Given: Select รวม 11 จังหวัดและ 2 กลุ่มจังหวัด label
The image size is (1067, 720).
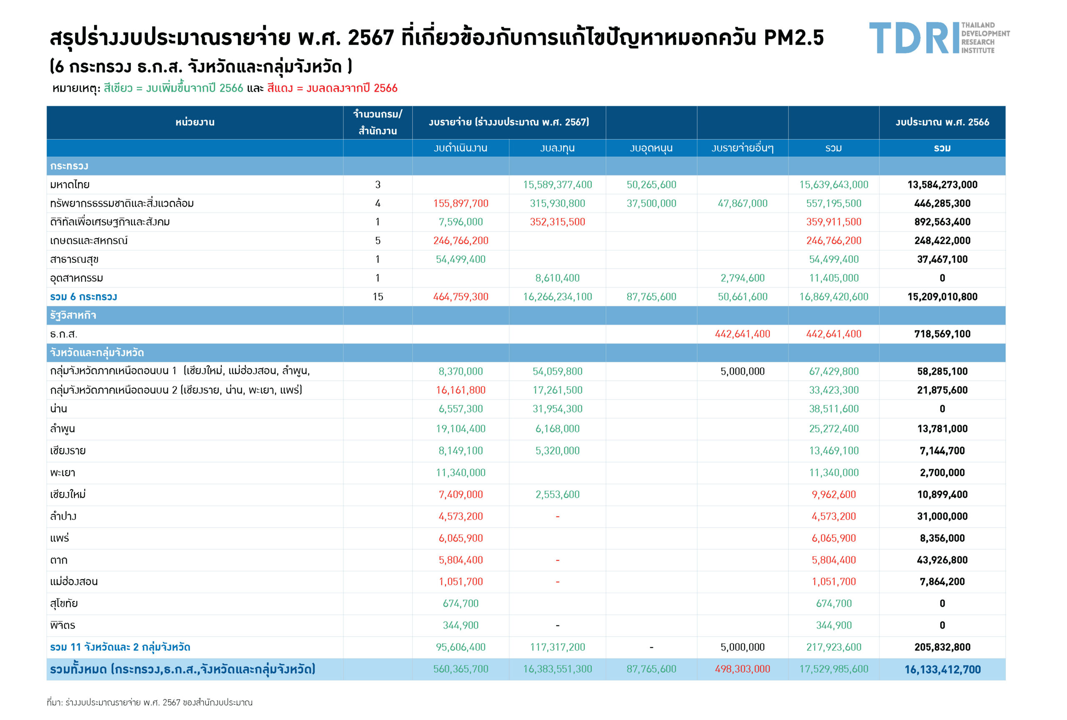Looking at the screenshot, I should click(120, 647).
